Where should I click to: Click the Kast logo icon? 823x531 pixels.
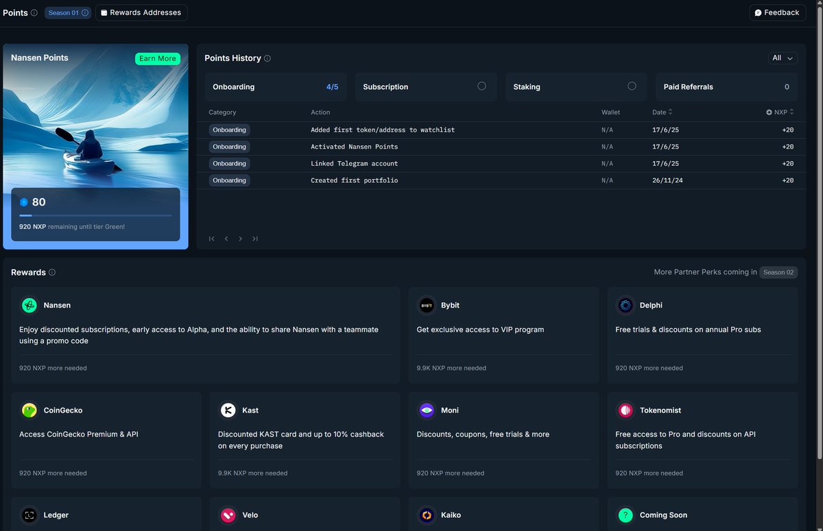tap(228, 410)
